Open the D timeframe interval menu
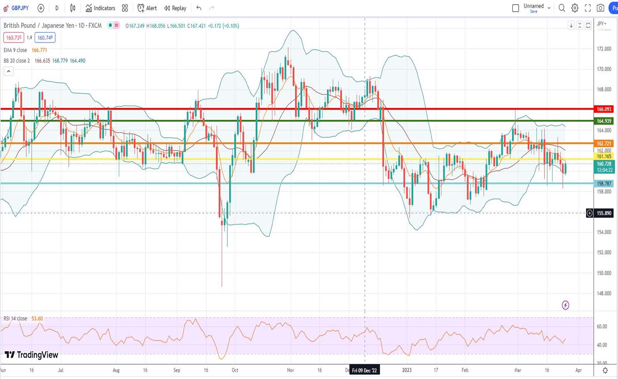The height and width of the screenshot is (379, 618). 57,8
